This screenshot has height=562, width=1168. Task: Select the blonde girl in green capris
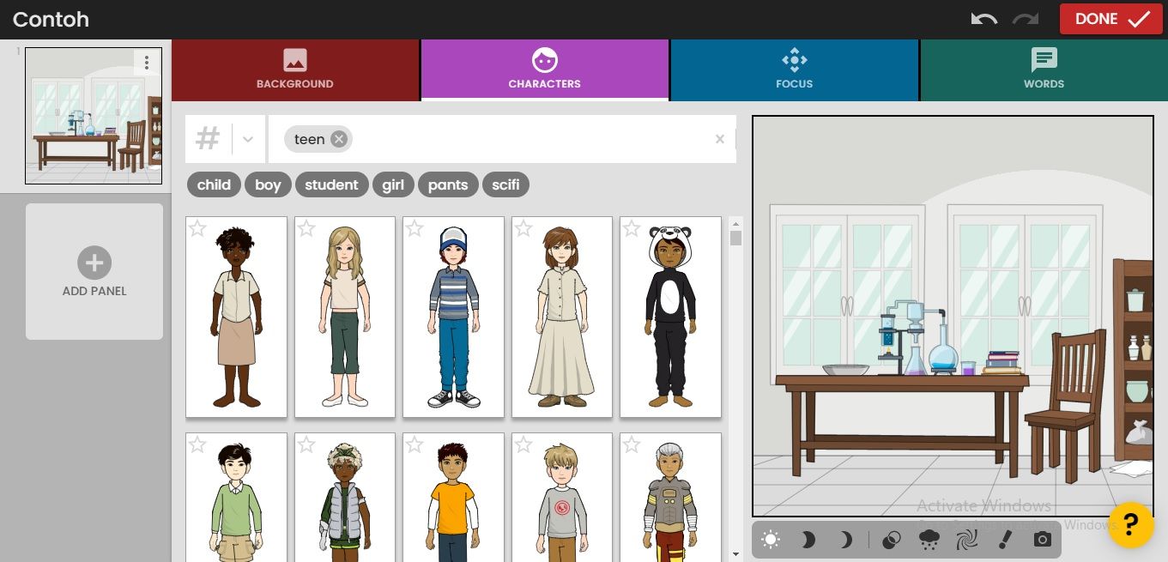point(345,317)
